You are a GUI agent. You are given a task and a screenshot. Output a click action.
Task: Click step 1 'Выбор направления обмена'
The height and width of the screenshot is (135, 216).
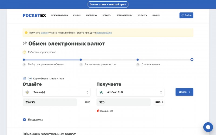(46, 64)
